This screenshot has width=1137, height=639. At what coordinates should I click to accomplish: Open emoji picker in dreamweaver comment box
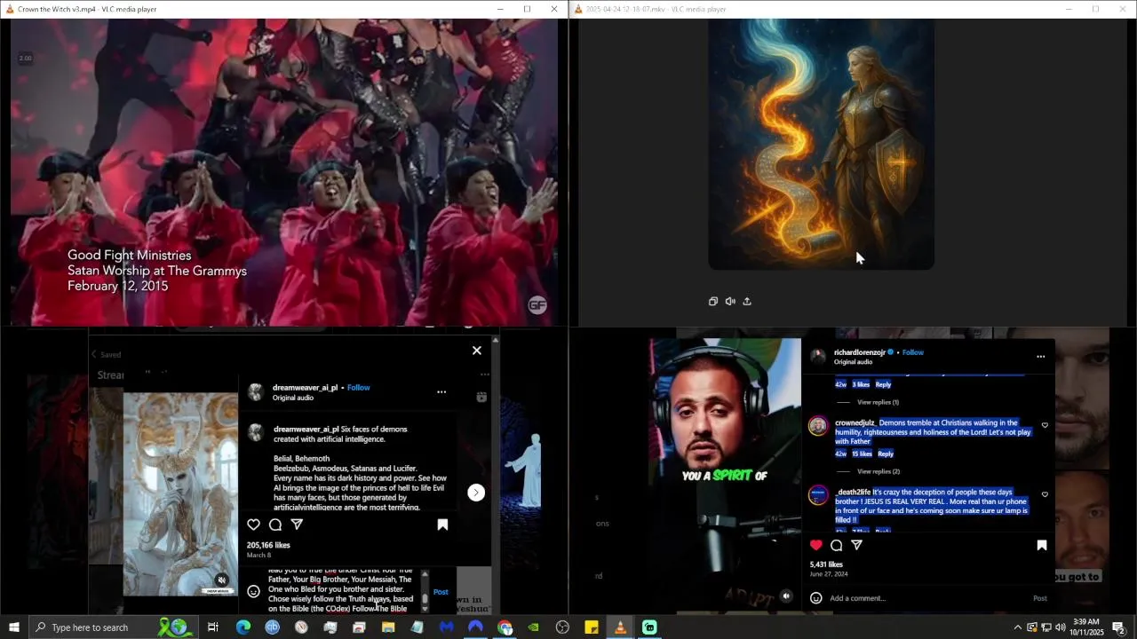coord(253,591)
